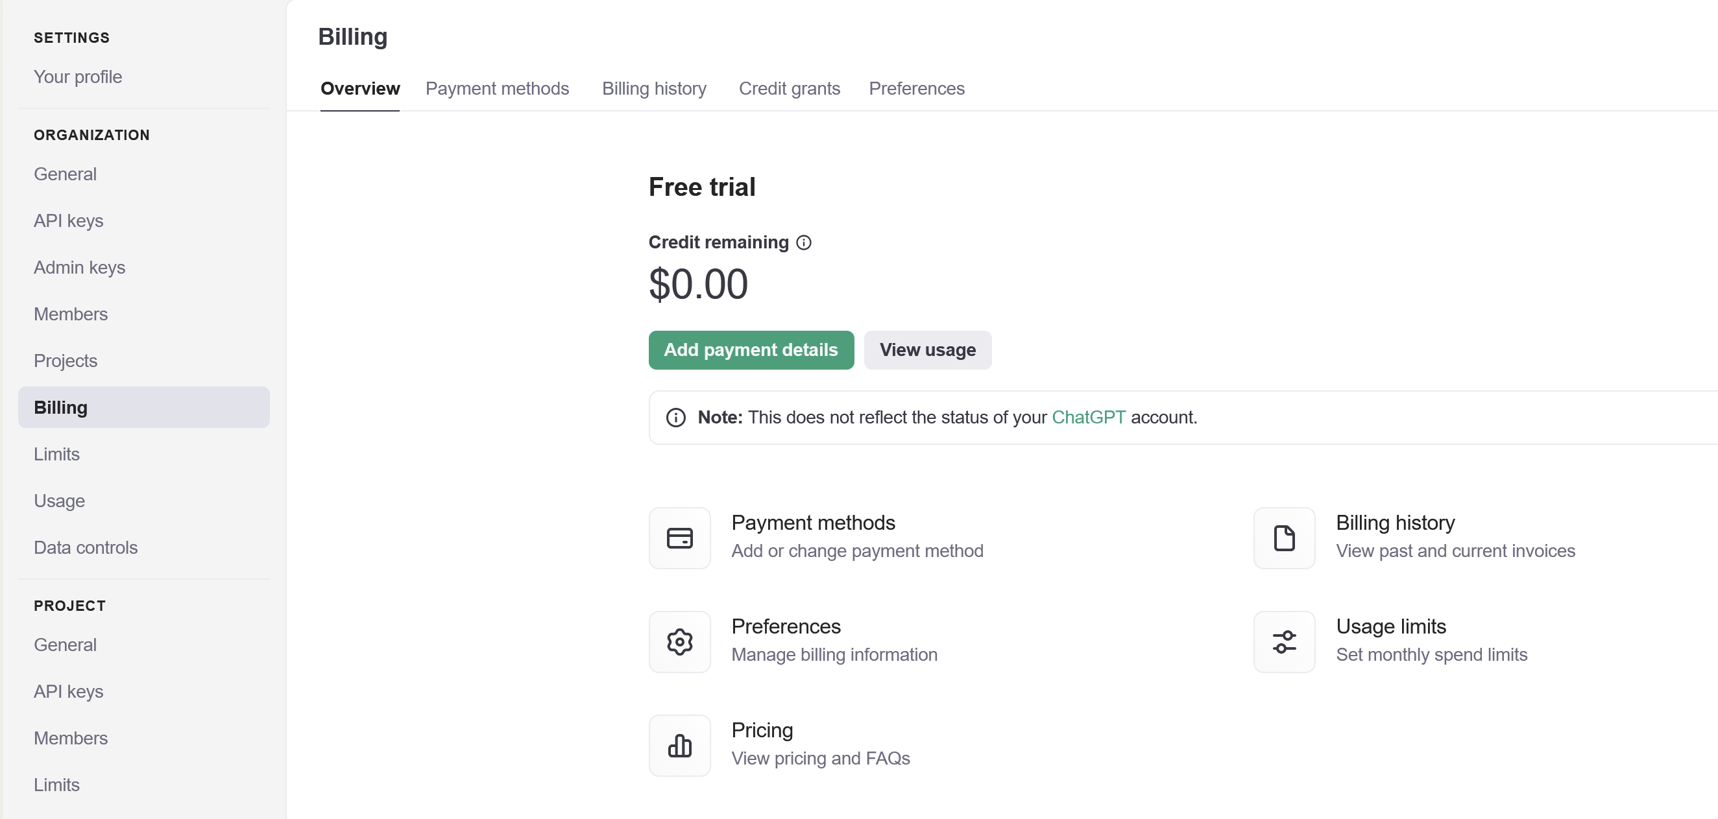Viewport: 1718px width, 819px height.
Task: Click the View usage button
Action: click(x=928, y=350)
